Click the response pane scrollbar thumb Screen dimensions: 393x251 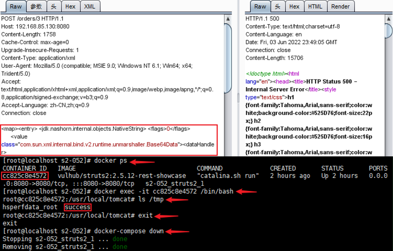[x=389, y=31]
